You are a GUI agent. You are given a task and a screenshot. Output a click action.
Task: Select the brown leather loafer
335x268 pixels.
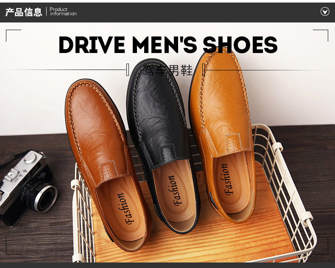coord(108,165)
